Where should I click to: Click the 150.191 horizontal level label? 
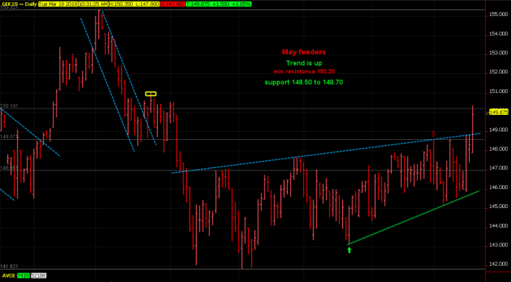click(9, 106)
